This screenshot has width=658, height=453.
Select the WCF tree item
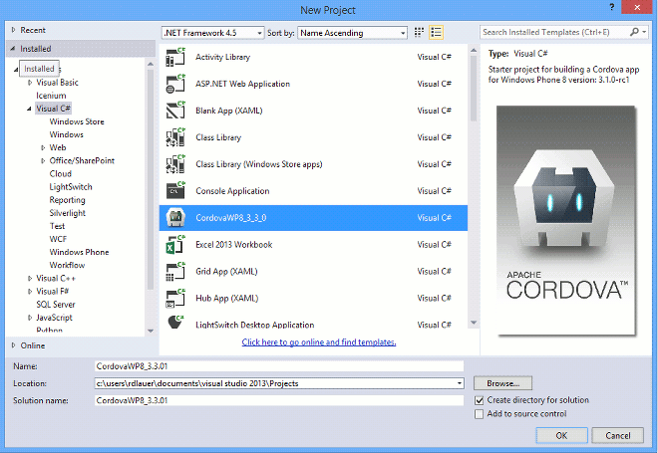[x=58, y=239]
